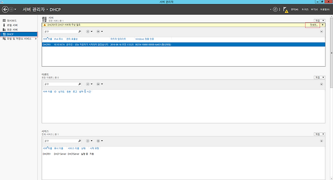
Task: Collapse the services filter panel chevron
Action: click(321, 141)
